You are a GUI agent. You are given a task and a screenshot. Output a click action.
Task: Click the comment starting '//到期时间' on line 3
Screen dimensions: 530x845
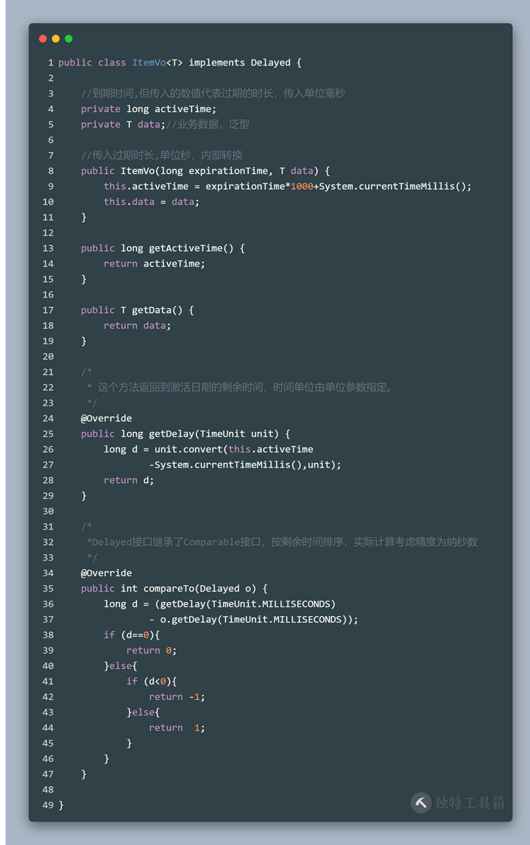click(x=213, y=93)
